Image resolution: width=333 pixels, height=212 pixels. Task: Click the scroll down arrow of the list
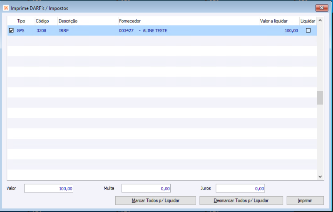[x=320, y=177]
